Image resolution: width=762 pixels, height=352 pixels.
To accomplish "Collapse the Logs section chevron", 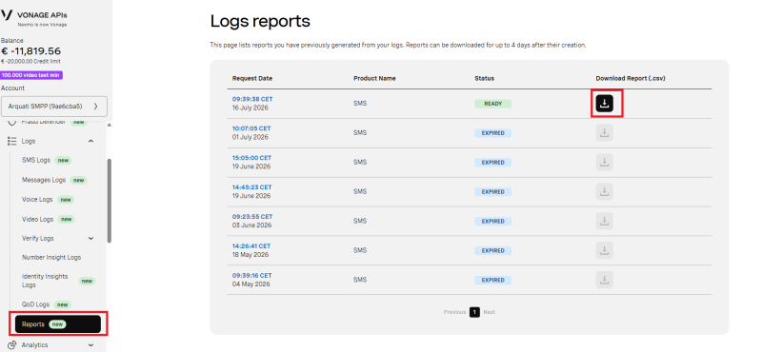I will click(x=90, y=141).
